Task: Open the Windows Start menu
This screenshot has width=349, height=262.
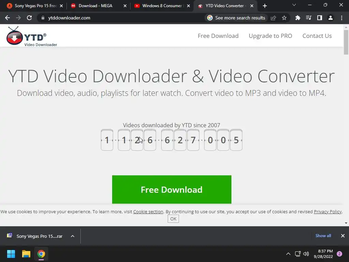Action: [x=11, y=254]
